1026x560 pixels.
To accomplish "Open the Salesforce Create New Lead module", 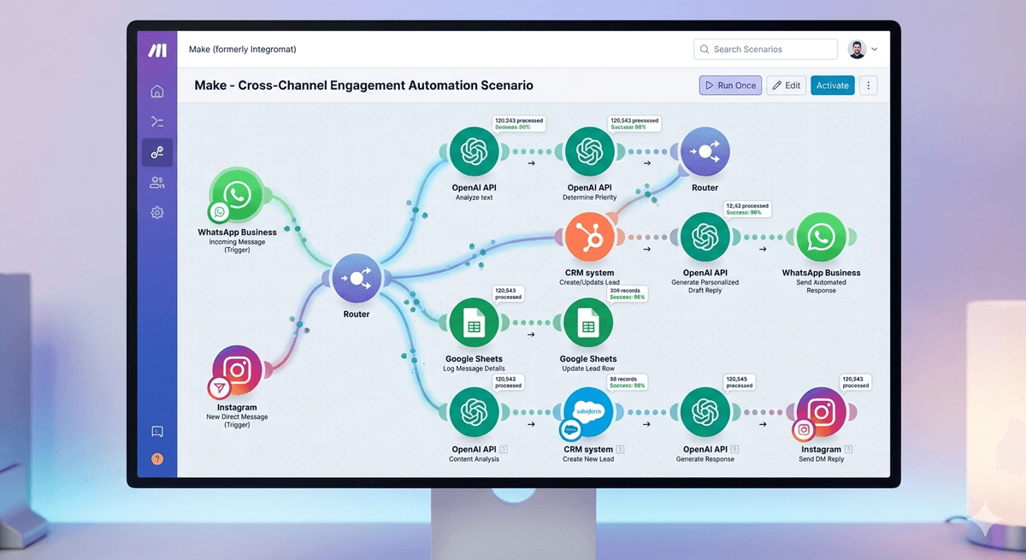I will click(589, 412).
